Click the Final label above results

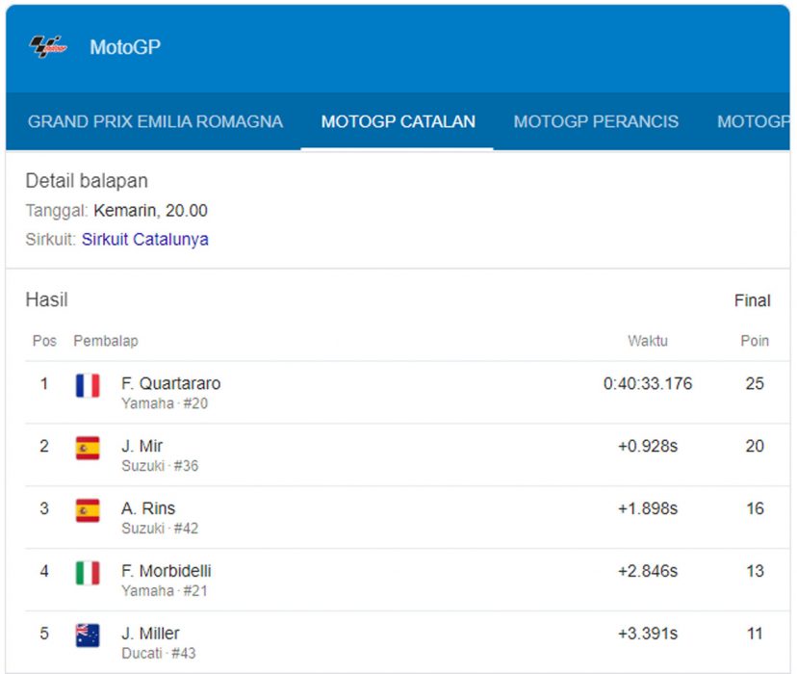tap(752, 300)
